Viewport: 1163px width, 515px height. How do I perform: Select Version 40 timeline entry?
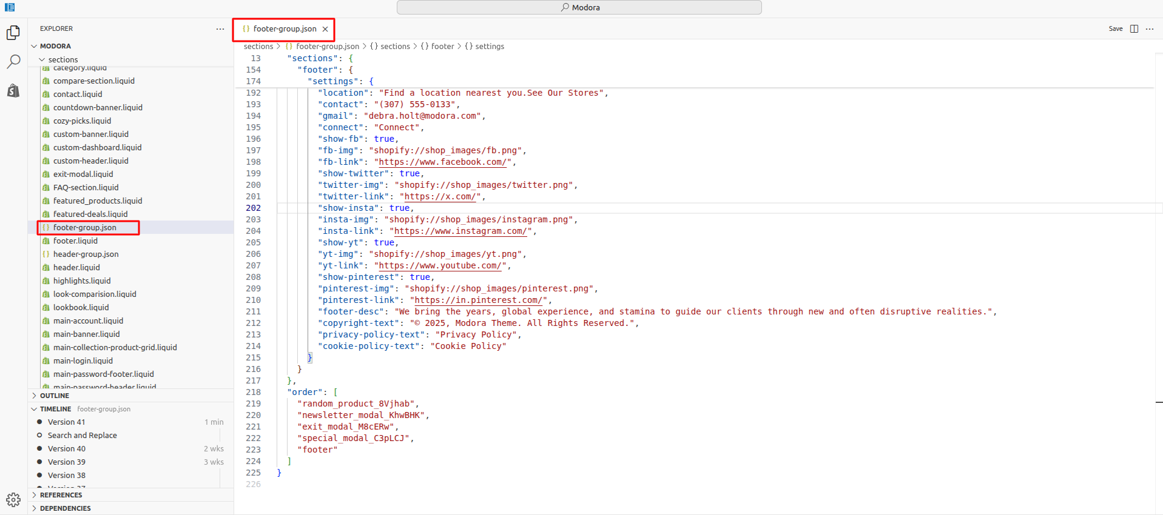coord(131,448)
